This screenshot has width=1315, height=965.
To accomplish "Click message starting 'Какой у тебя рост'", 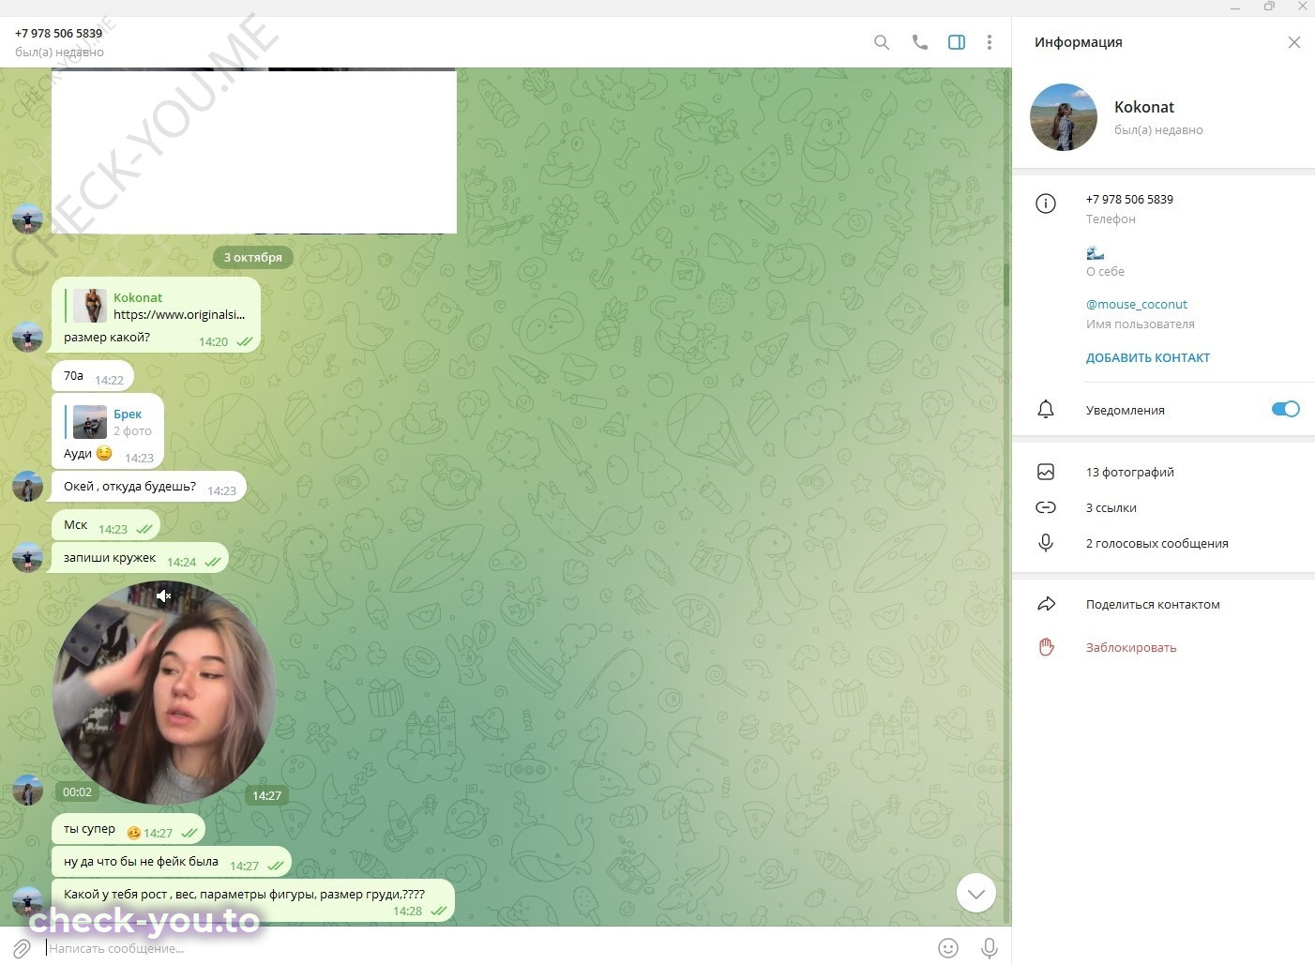I will (253, 900).
